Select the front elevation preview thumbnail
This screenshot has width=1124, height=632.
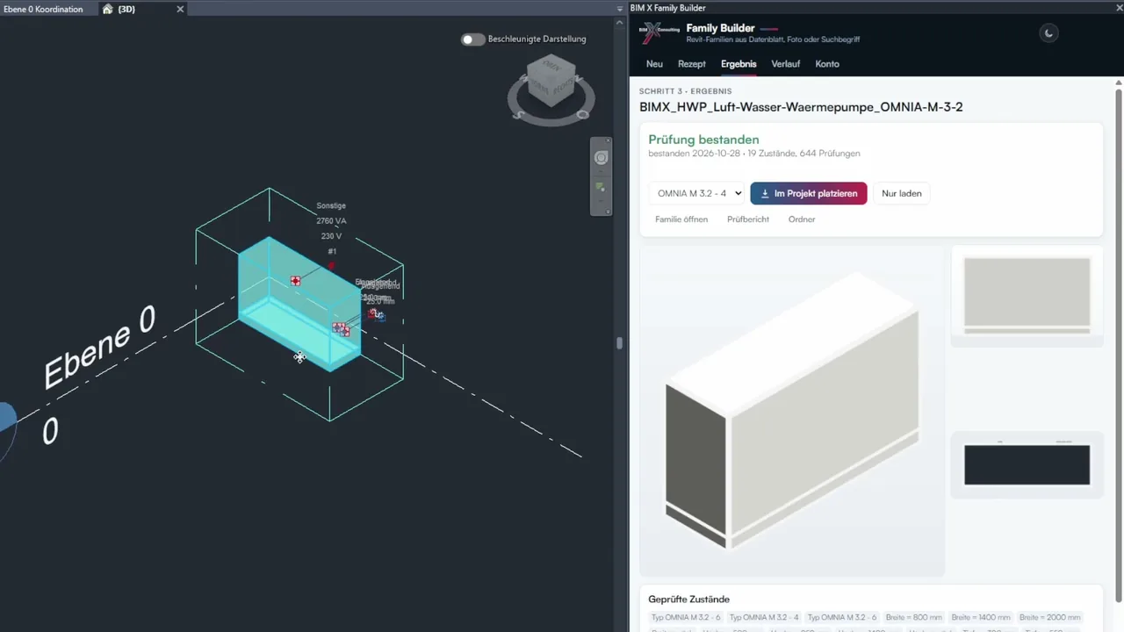tap(1027, 297)
